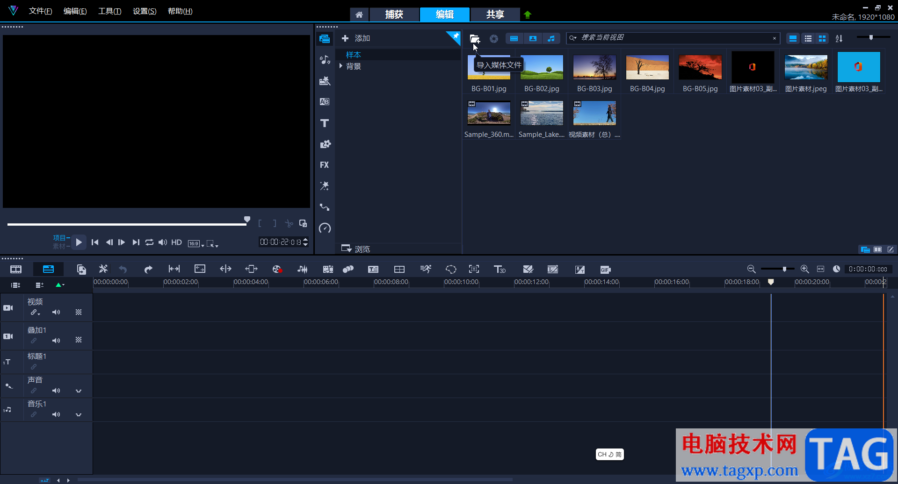The height and width of the screenshot is (484, 898).
Task: Open the 设置(S) menu
Action: [x=145, y=11]
